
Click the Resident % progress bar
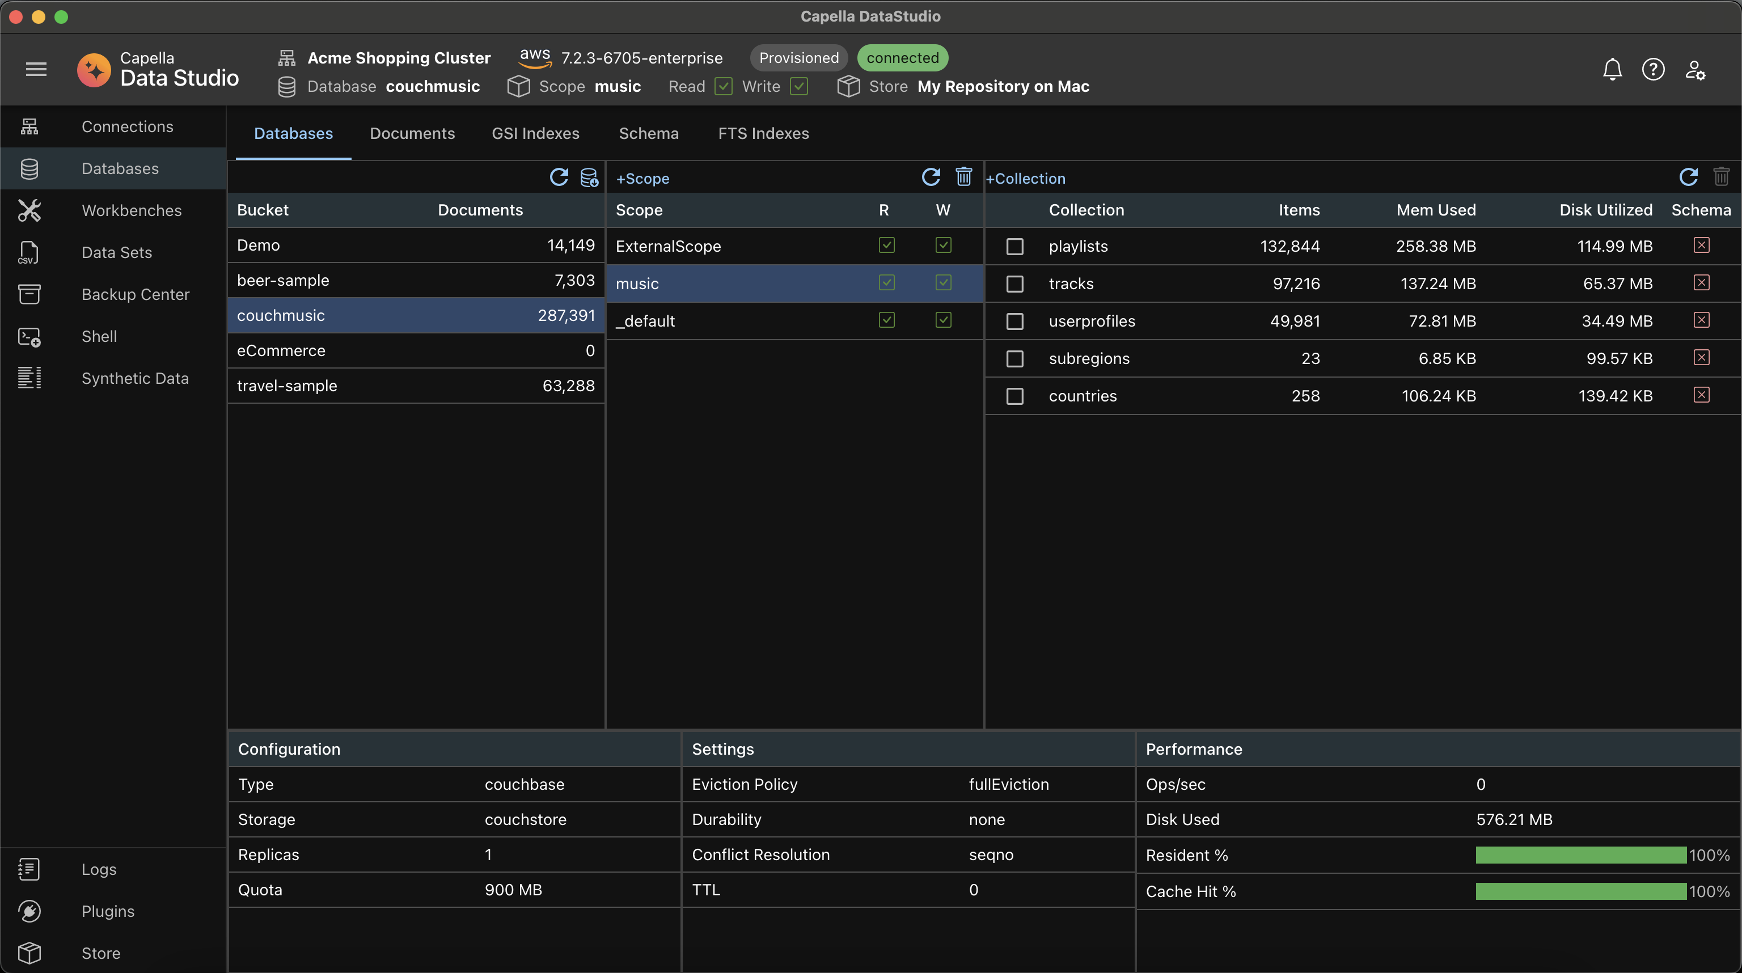point(1580,856)
